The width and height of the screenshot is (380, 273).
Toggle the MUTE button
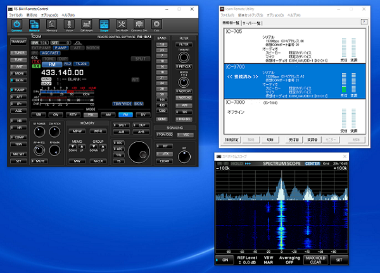pyautogui.click(x=39, y=161)
